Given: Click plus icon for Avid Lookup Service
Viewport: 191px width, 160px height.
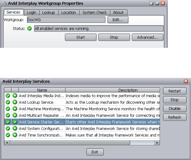Looking at the screenshot, I should 15,102.
